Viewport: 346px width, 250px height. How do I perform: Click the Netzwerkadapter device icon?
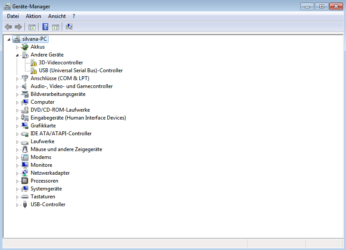point(25,173)
